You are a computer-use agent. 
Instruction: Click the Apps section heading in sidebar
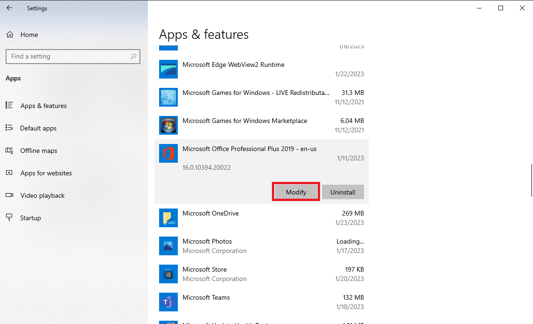(x=13, y=79)
